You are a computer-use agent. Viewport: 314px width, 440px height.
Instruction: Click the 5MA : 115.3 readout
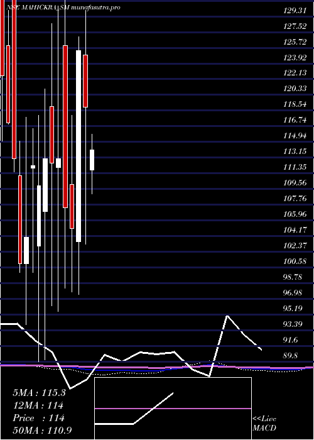39,393
